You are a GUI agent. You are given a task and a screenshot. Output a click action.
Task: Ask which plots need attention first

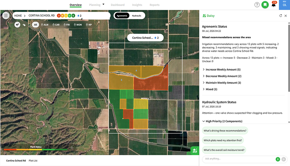coord(223,140)
